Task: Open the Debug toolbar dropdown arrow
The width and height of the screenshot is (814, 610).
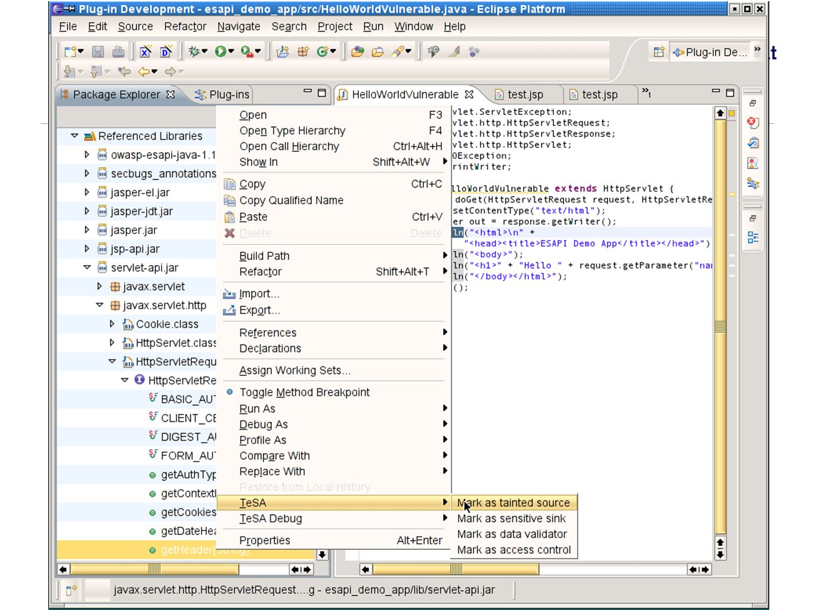Action: click(x=205, y=52)
